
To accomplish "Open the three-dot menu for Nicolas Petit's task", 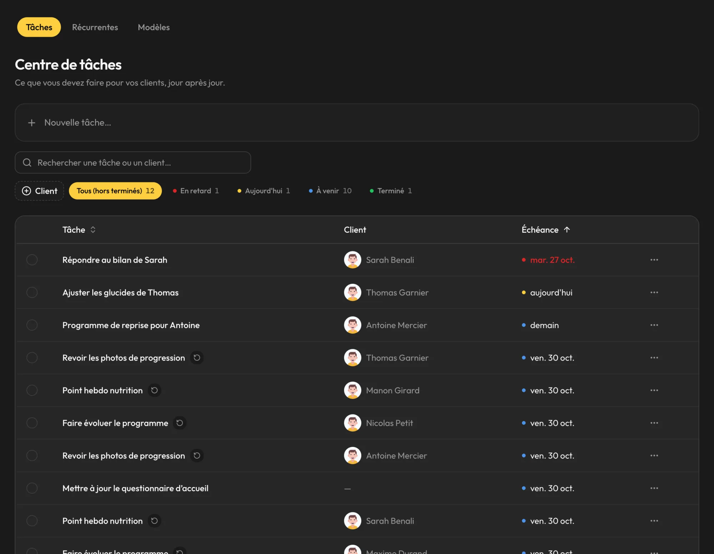I will pos(654,423).
